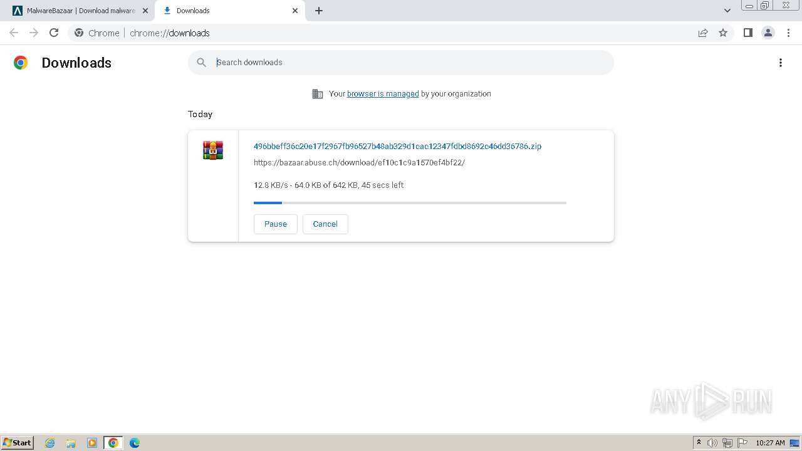Image resolution: width=802 pixels, height=451 pixels.
Task: Click the browser forward arrow
Action: 34,33
